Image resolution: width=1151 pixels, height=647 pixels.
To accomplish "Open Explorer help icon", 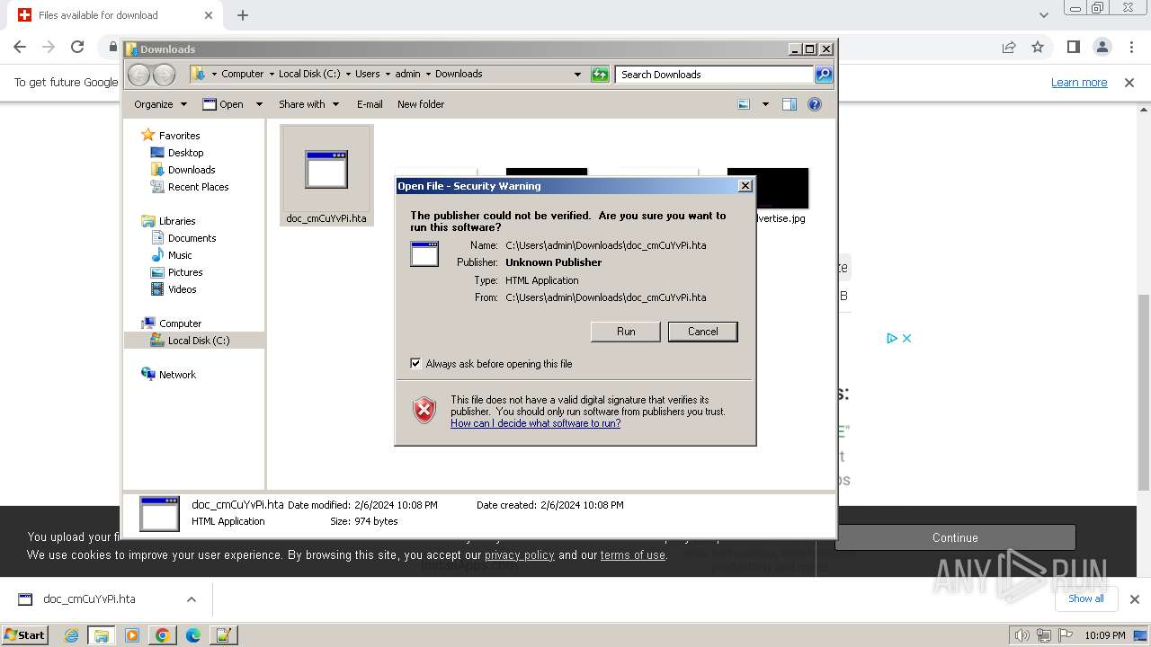I will 815,104.
